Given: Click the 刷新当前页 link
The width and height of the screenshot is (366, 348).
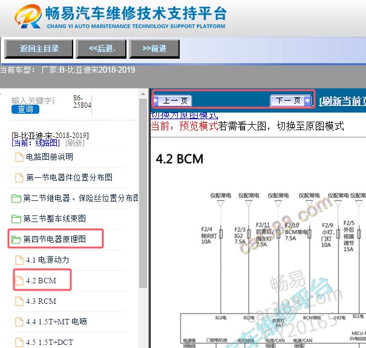Looking at the screenshot, I should (x=342, y=101).
